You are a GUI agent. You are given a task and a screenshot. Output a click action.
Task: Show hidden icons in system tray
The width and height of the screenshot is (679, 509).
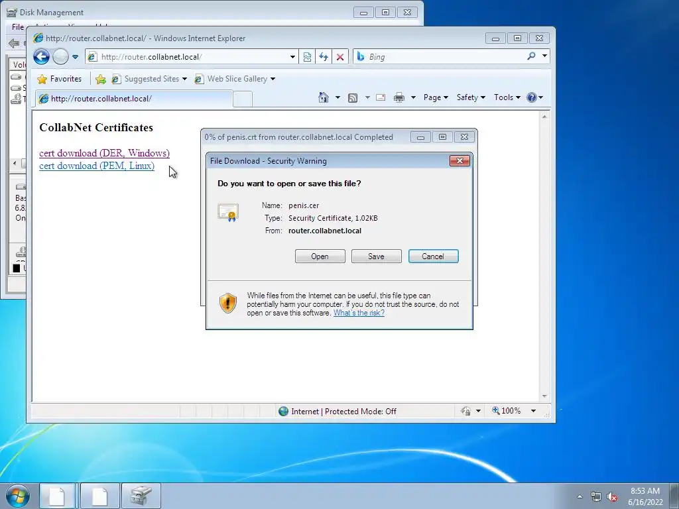[x=580, y=496]
